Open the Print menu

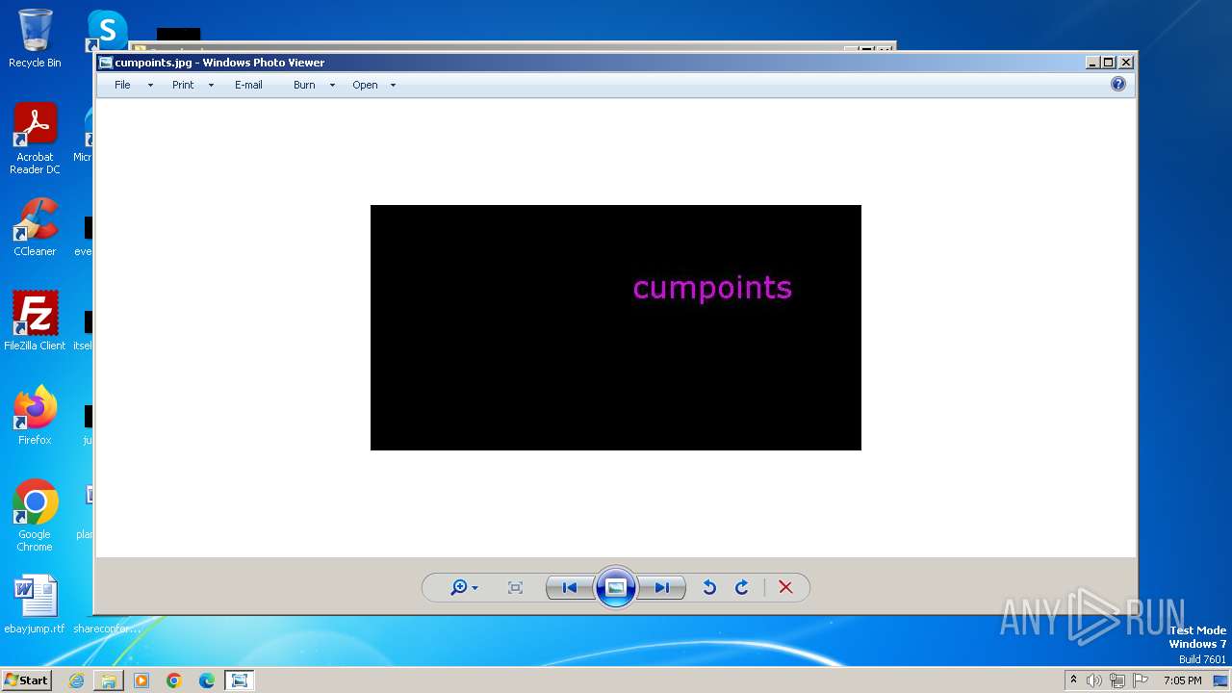(183, 85)
